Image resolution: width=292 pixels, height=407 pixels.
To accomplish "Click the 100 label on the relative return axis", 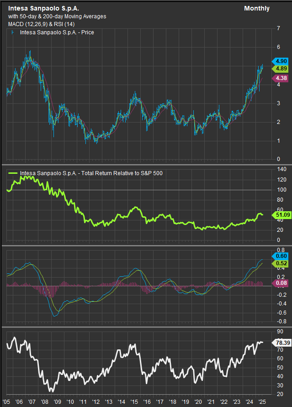I will click(x=281, y=190).
